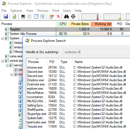Image resolution: width=130 pixels, height=129 pixels.
Task: Select the System Idle Process row
Action: pyautogui.click(x=65, y=34)
